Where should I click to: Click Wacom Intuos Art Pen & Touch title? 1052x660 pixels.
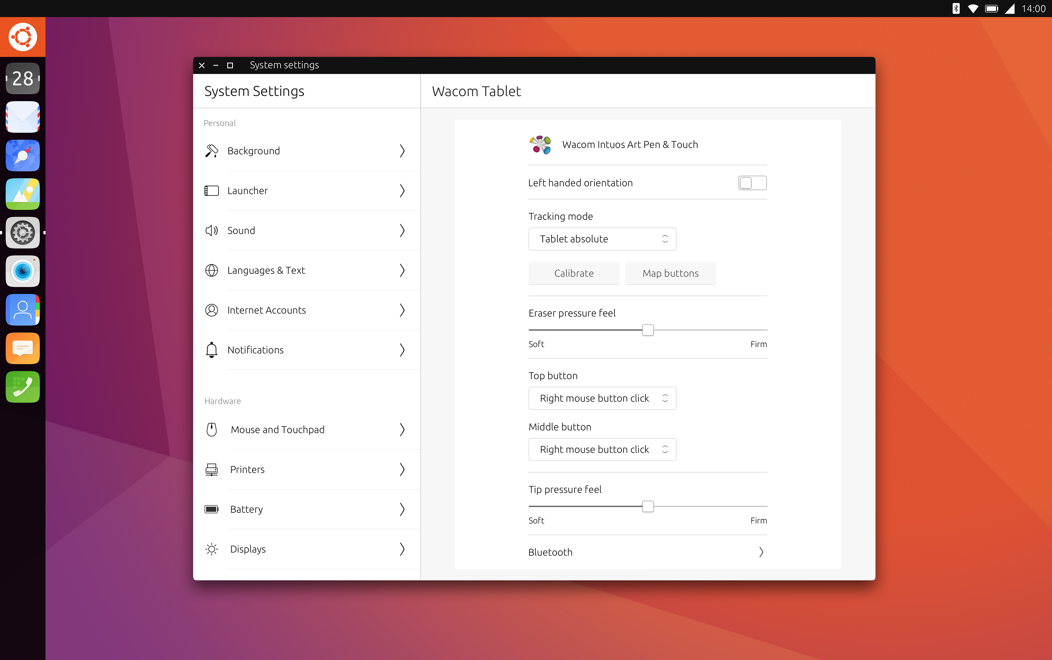[x=630, y=144]
